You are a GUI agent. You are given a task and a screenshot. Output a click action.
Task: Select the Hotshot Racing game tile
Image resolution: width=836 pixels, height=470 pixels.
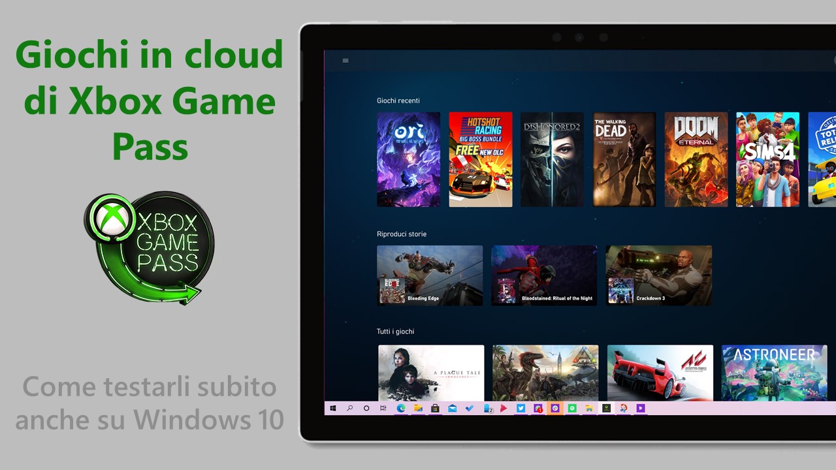click(x=481, y=159)
